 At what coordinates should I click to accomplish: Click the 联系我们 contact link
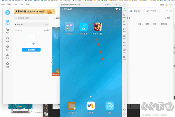(x=136, y=11)
